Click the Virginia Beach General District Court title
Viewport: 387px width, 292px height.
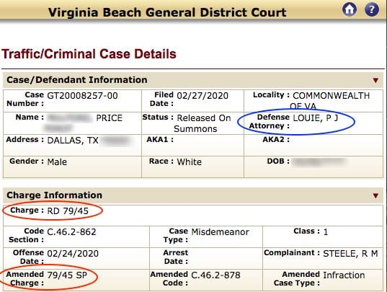point(167,12)
